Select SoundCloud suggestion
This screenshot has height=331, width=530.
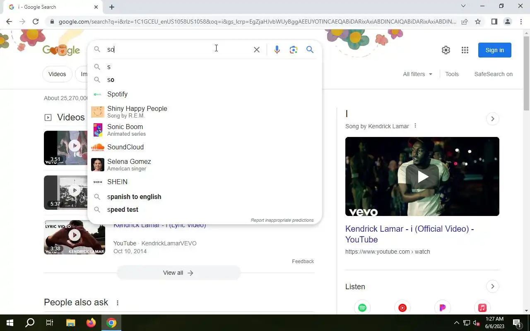(205, 147)
